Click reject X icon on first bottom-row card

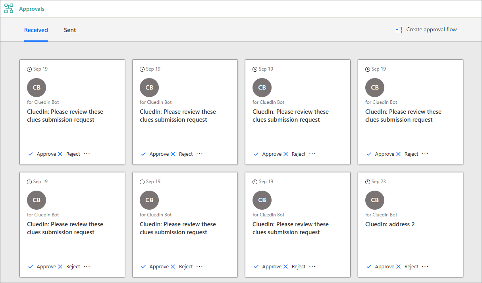point(60,267)
